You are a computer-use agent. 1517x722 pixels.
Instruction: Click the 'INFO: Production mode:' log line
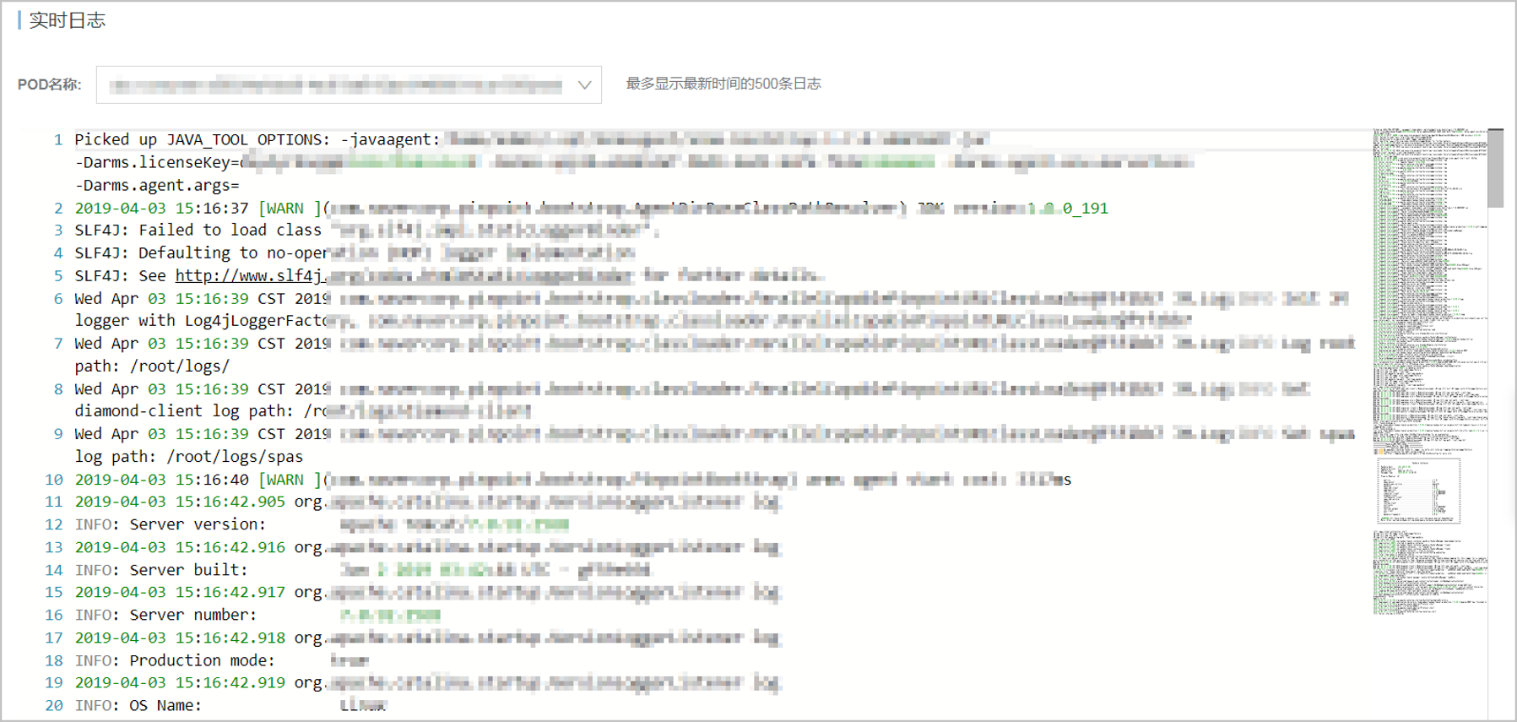pyautogui.click(x=175, y=660)
